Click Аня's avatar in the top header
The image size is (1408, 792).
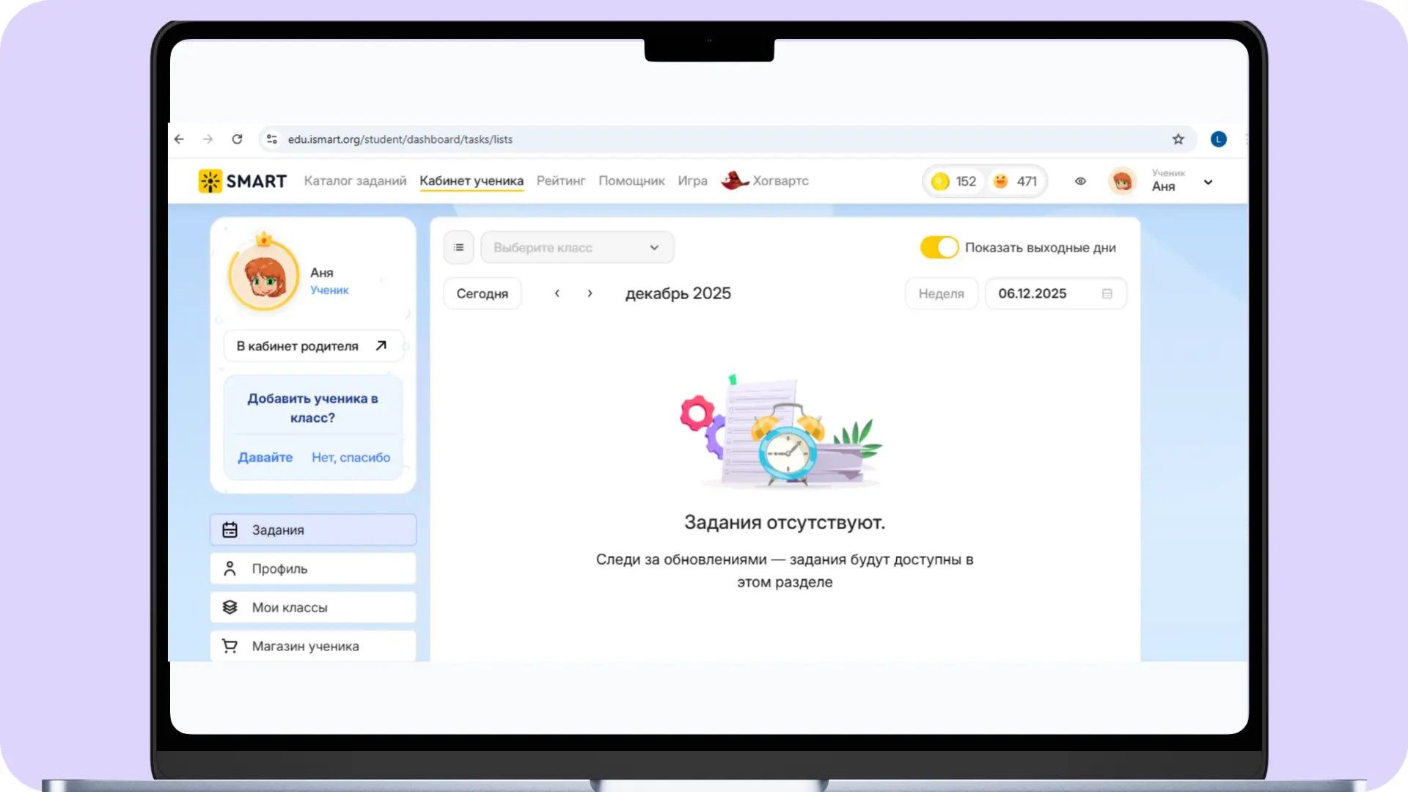pyautogui.click(x=1122, y=181)
